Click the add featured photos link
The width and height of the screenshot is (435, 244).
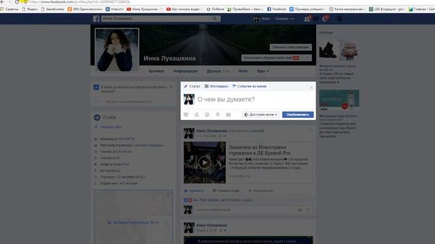click(x=133, y=222)
